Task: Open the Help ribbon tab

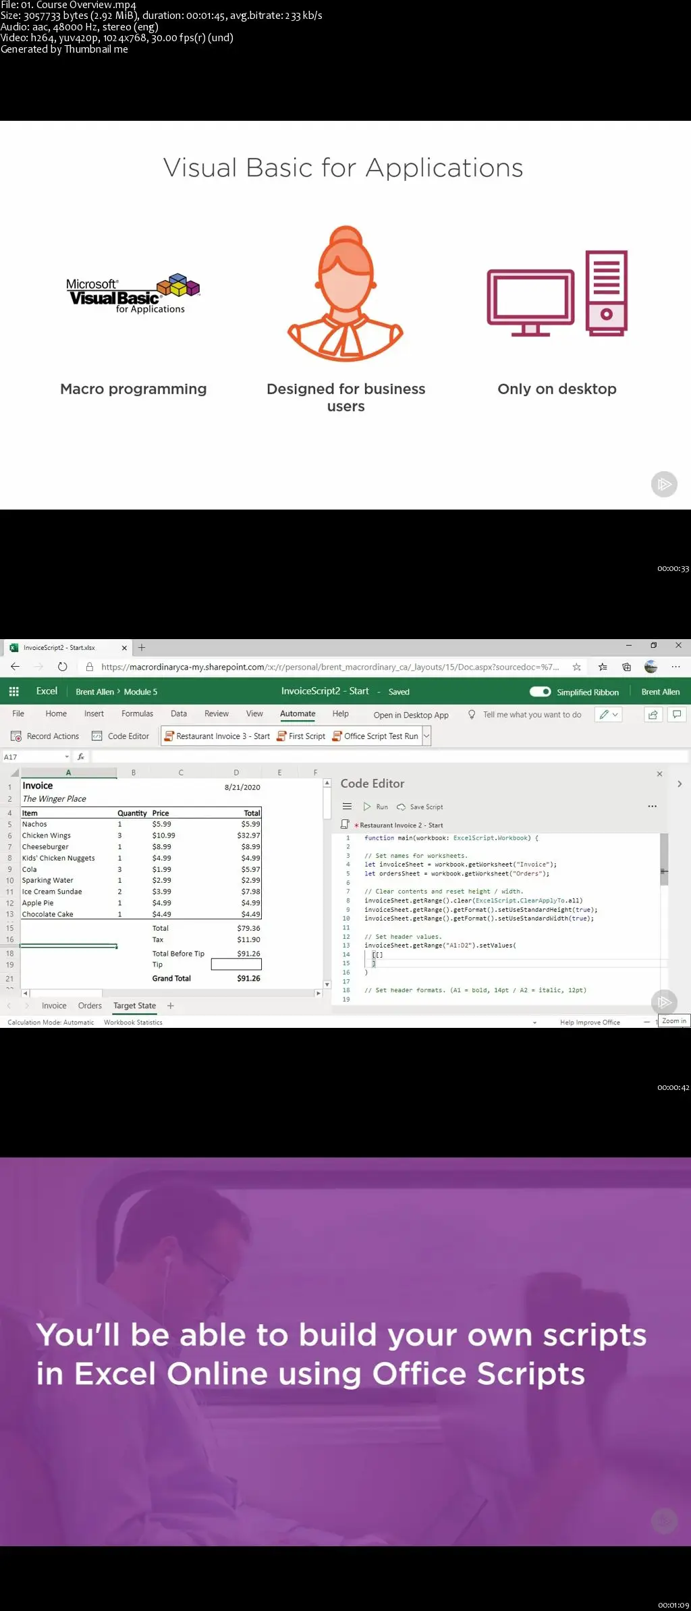Action: [x=341, y=714]
